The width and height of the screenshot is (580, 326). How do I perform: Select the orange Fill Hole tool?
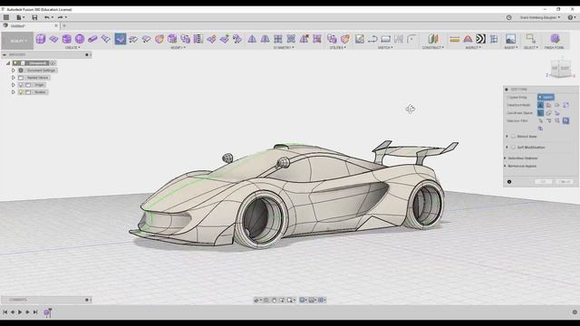tap(159, 39)
